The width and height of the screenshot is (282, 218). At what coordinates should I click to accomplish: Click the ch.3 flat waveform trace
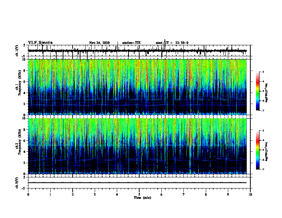click(137, 183)
